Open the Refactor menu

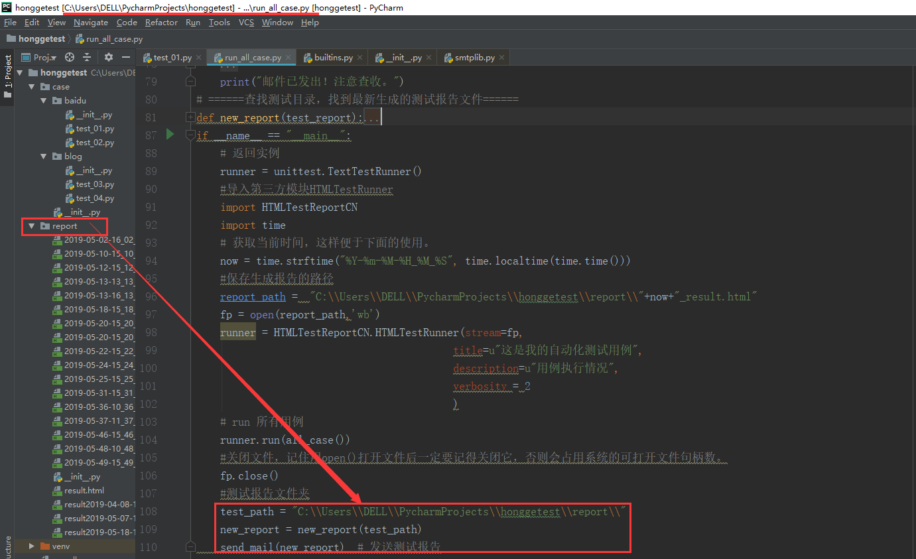click(x=161, y=22)
